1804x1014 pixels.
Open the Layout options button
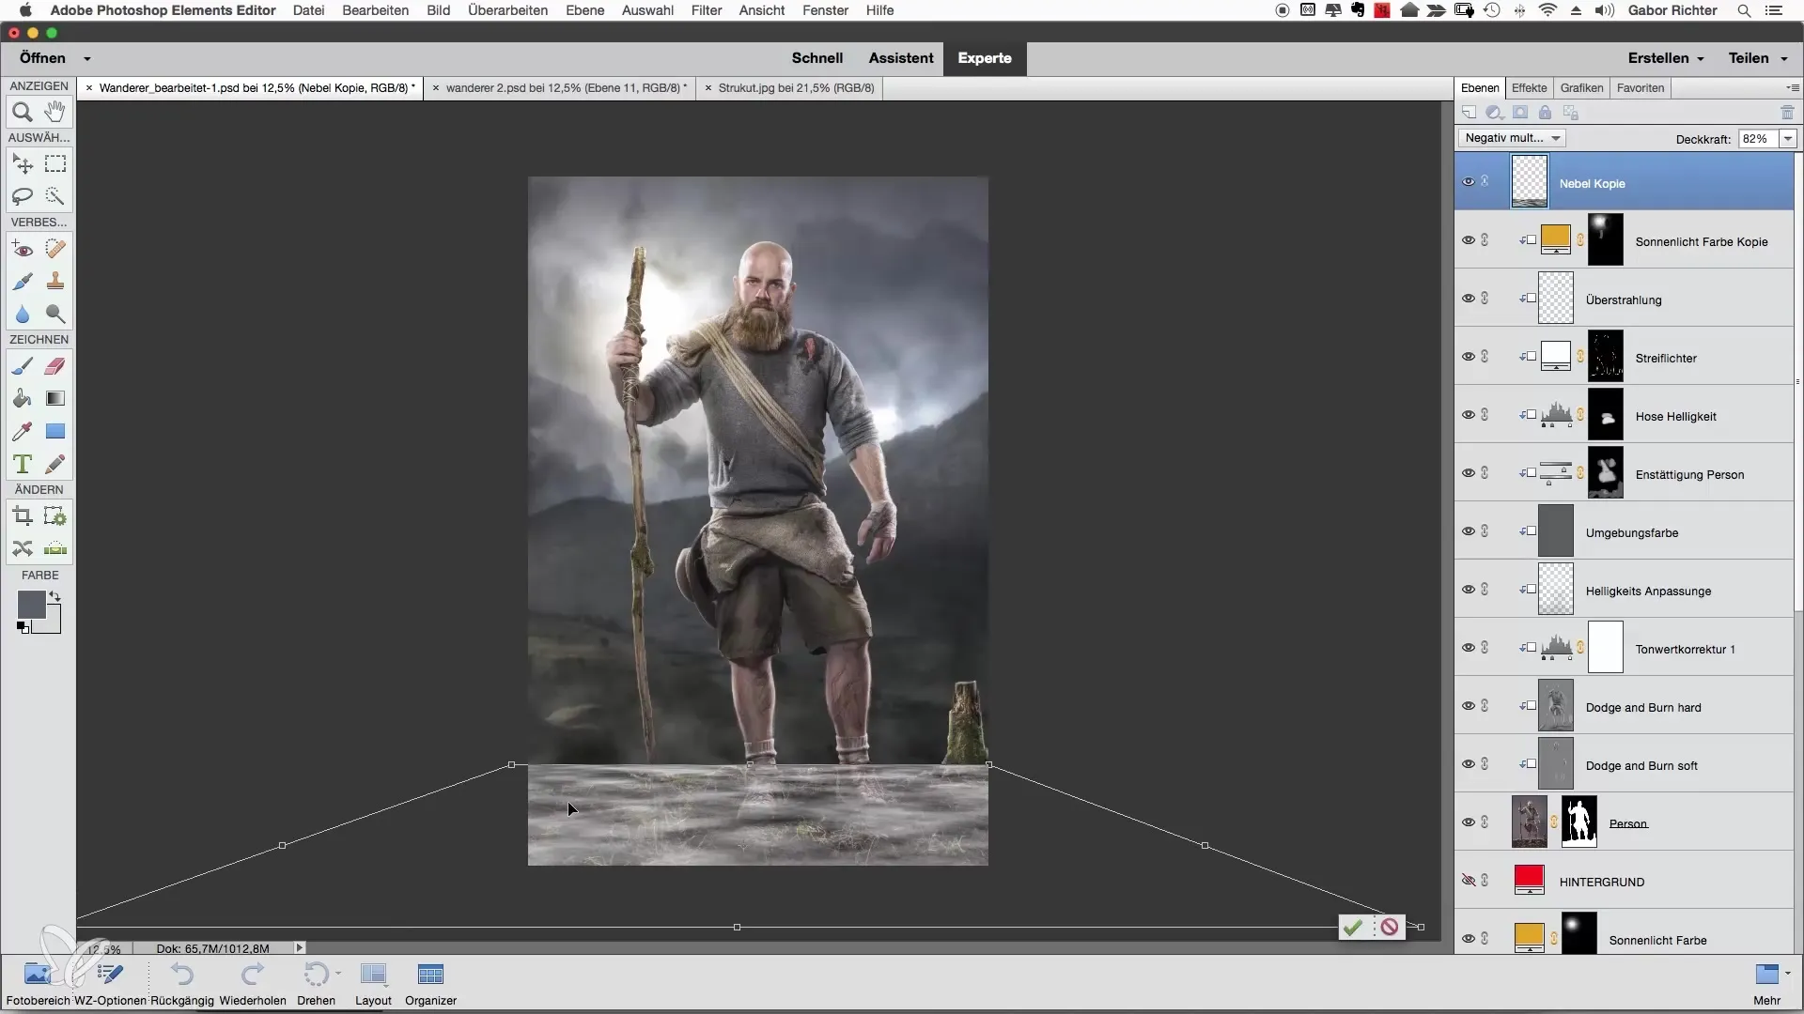coord(373,983)
